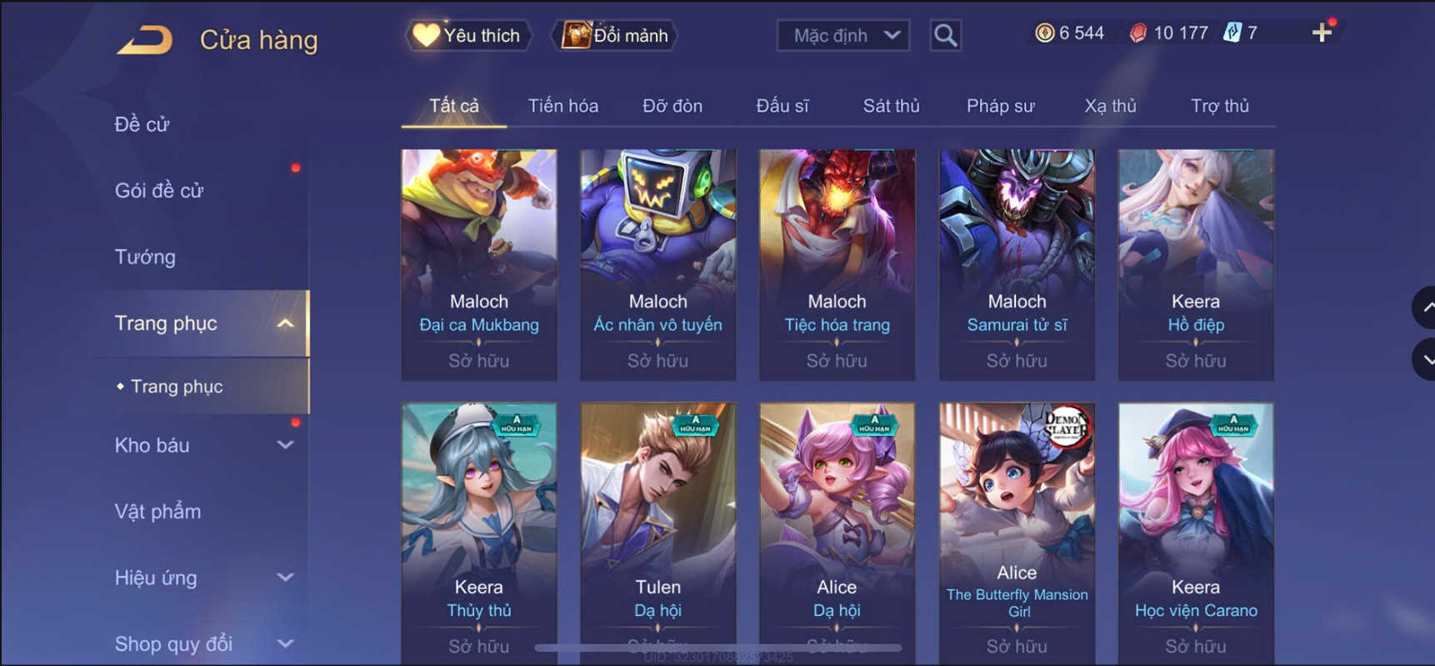
Task: Switch to the Sát thủ tab
Action: (x=891, y=106)
